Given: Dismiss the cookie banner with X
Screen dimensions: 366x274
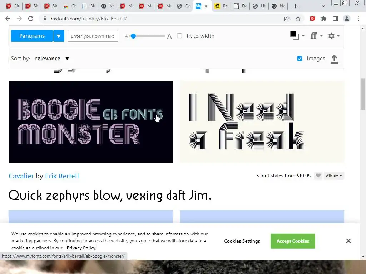Looking at the screenshot, I should point(348,241).
